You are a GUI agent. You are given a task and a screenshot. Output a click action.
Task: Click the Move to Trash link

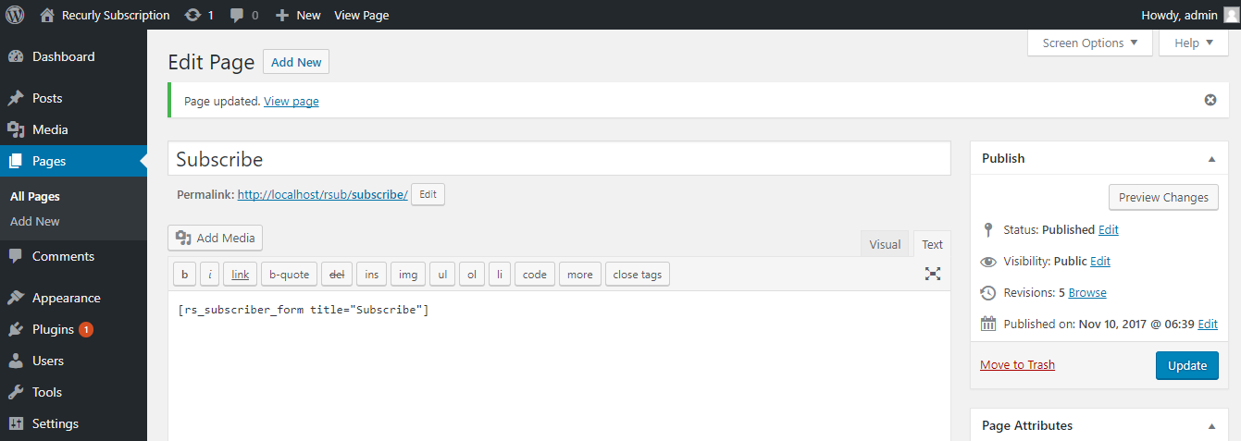click(x=1017, y=364)
